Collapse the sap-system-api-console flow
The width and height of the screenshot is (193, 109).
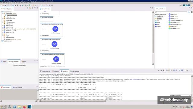click(41, 18)
